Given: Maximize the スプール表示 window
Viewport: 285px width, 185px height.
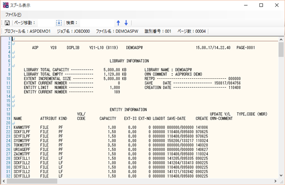Looking at the screenshot, I should pos(261,5).
